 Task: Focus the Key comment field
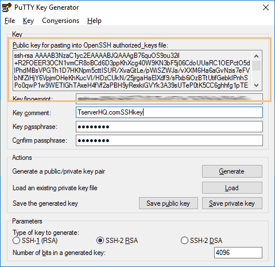point(169,112)
